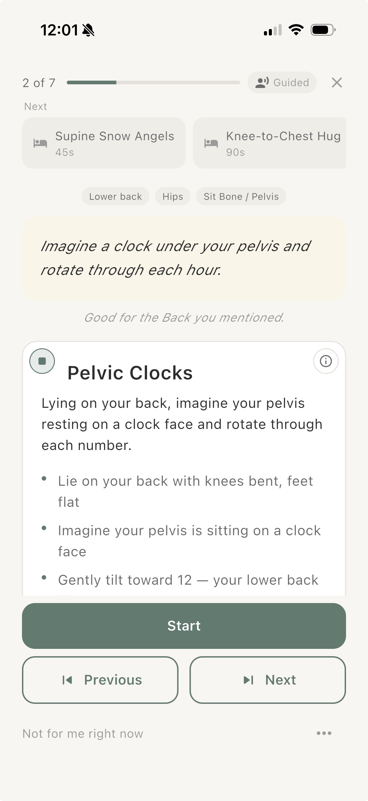Switch to Guided mode
368x801 pixels.
pyautogui.click(x=282, y=82)
